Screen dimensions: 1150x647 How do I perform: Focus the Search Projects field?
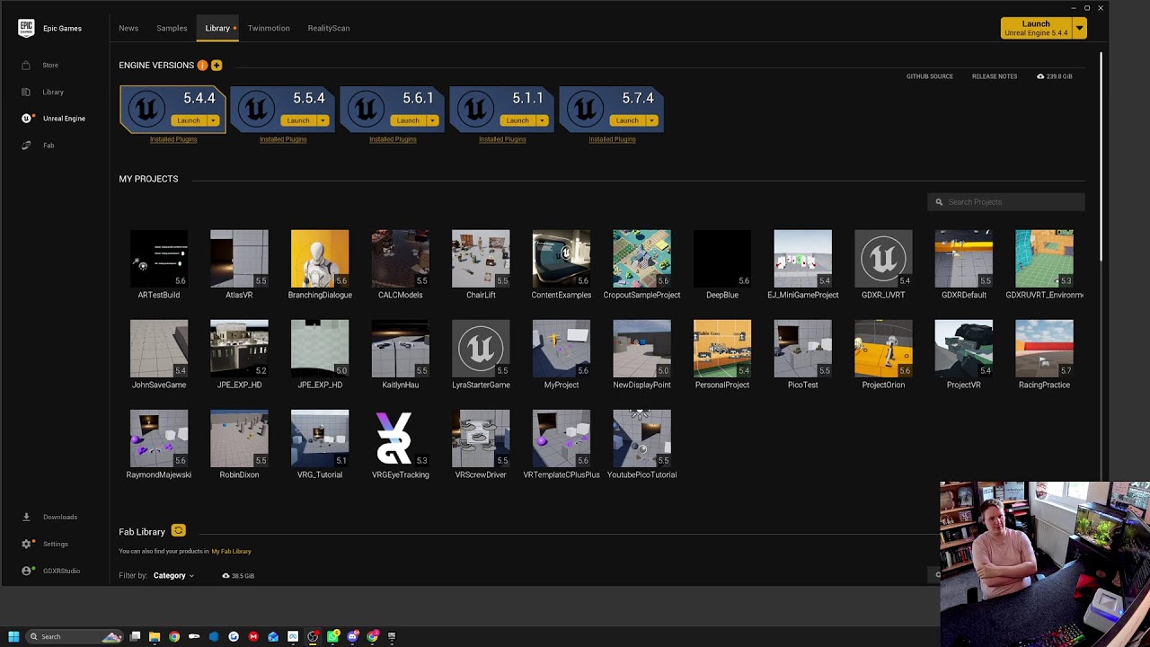click(1006, 201)
